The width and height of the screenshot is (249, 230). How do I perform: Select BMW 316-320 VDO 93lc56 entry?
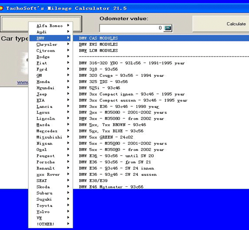161,63
